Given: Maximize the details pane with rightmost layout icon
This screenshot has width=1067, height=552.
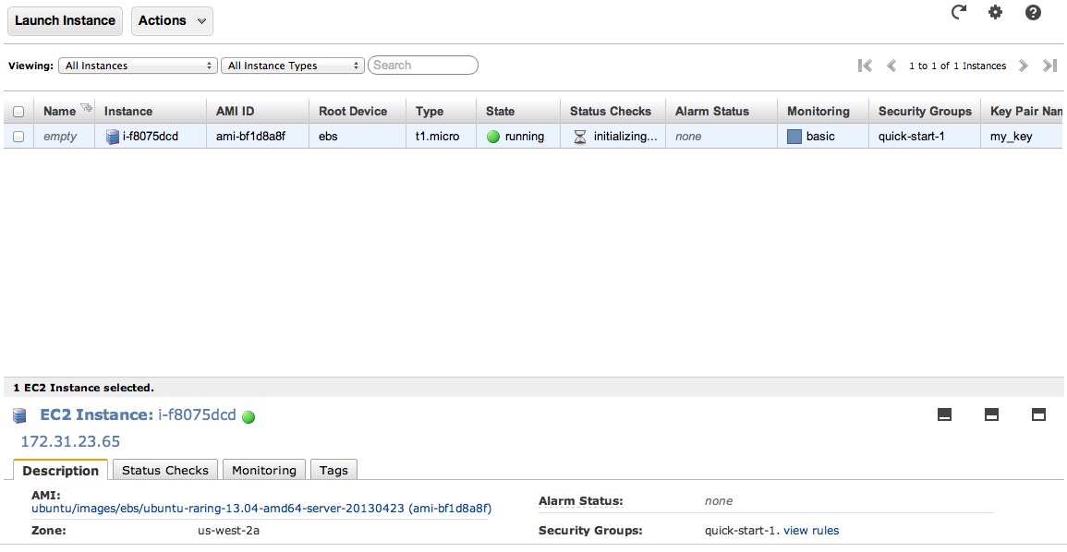Looking at the screenshot, I should tap(1038, 414).
